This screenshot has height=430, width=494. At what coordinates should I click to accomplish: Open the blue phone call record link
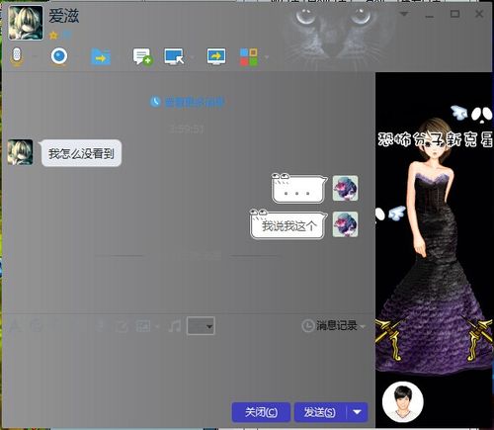pyautogui.click(x=188, y=102)
